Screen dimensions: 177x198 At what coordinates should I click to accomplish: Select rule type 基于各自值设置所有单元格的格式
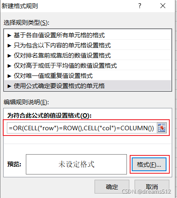click(x=88, y=35)
